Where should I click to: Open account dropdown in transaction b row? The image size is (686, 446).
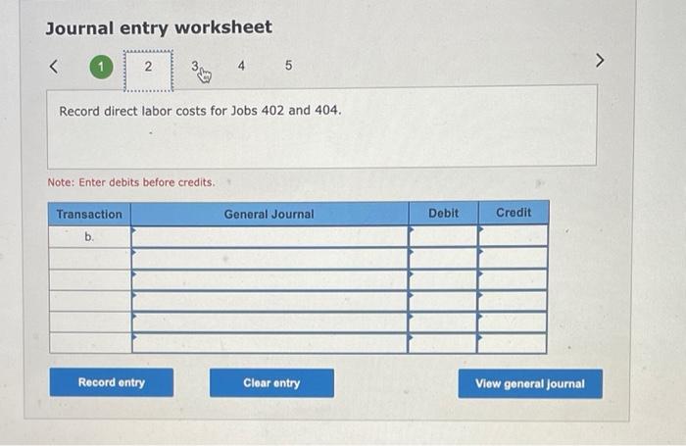[x=269, y=237]
